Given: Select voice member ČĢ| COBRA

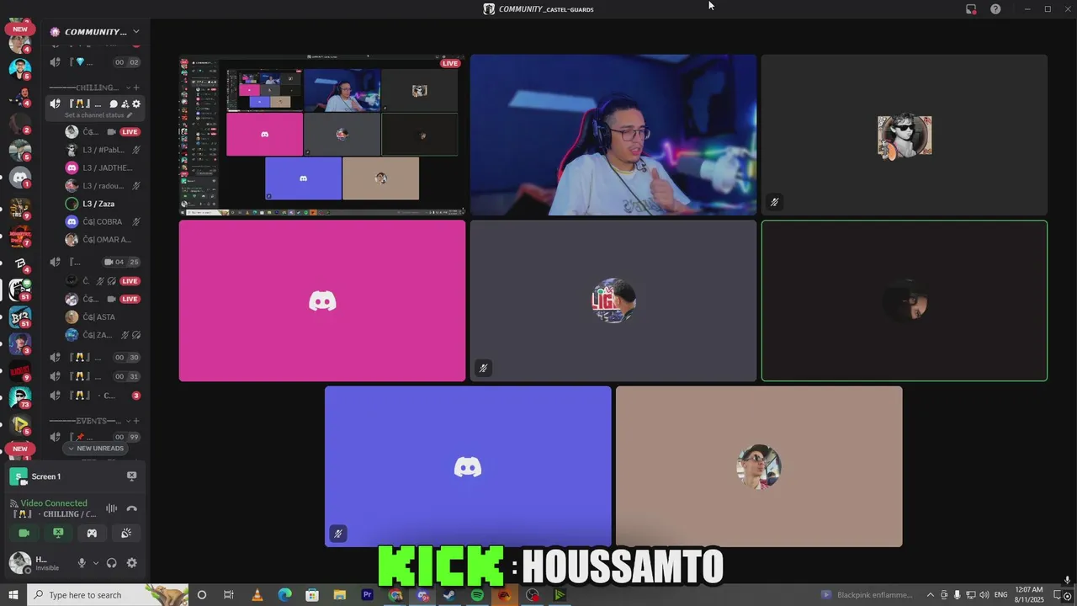Looking at the screenshot, I should pos(95,221).
